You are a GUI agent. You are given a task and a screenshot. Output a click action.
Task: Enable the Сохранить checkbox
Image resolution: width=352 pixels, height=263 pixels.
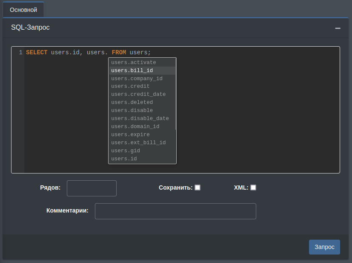pyautogui.click(x=197, y=187)
